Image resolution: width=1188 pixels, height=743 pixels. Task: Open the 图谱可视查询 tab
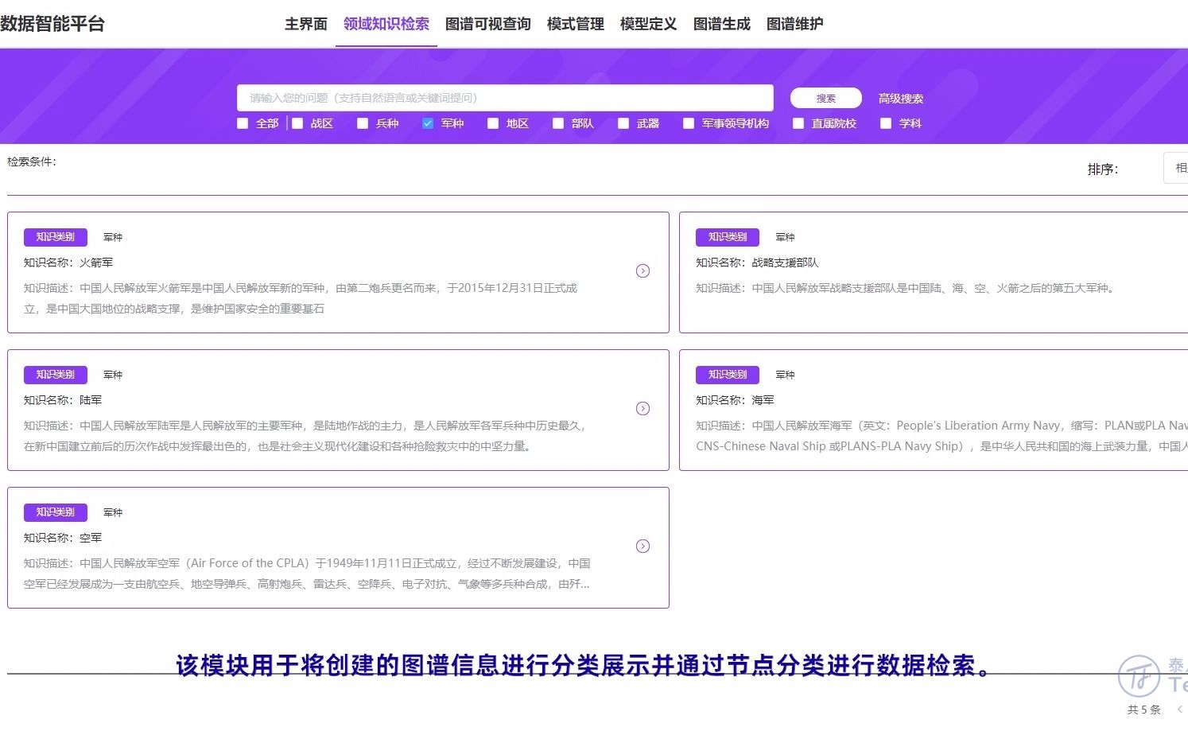click(488, 24)
